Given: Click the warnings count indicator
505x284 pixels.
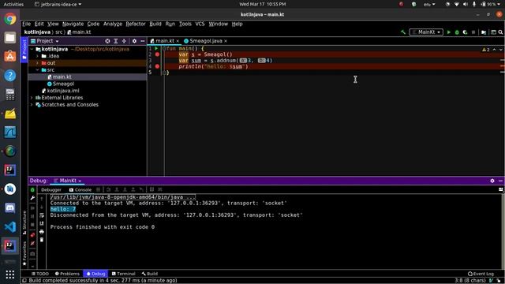Looking at the screenshot, I should (486, 50).
